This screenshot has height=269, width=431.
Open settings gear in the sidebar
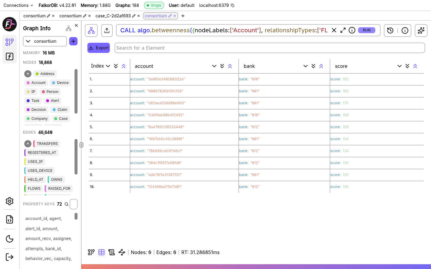[x=10, y=201]
